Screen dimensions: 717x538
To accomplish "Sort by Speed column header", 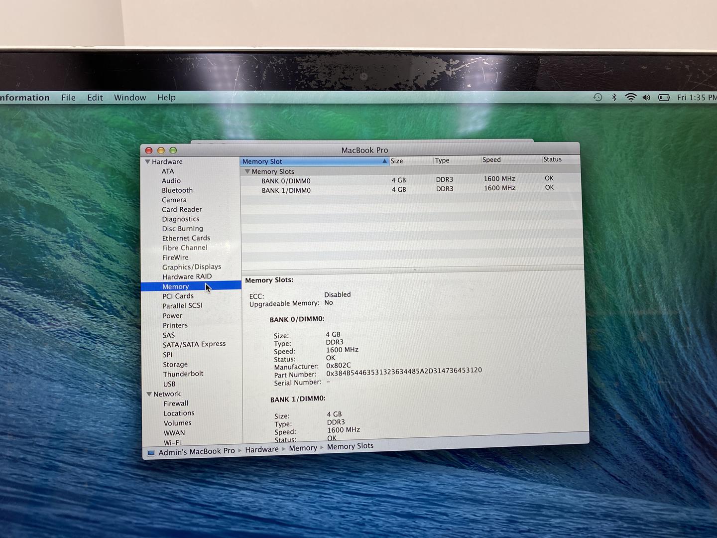I will tap(511, 160).
